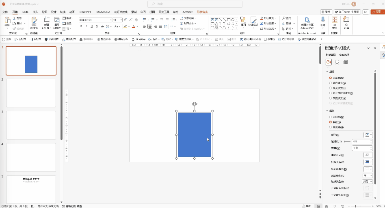Click the Create and Share Adobe PDF icon

point(307,20)
